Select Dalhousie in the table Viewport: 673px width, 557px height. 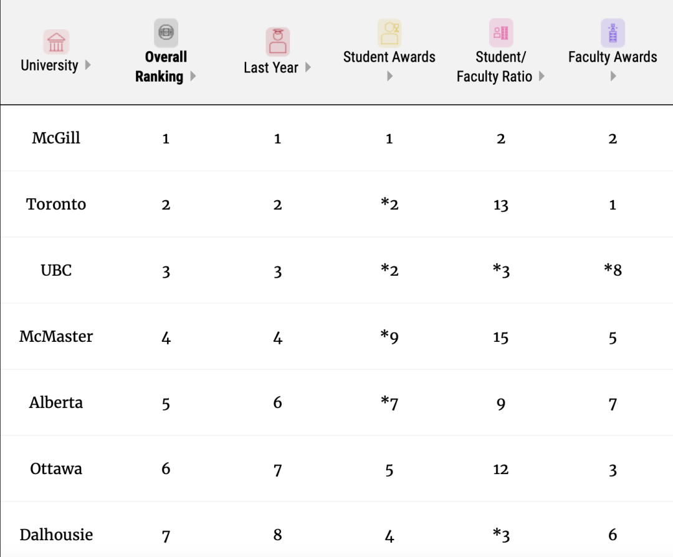point(56,535)
